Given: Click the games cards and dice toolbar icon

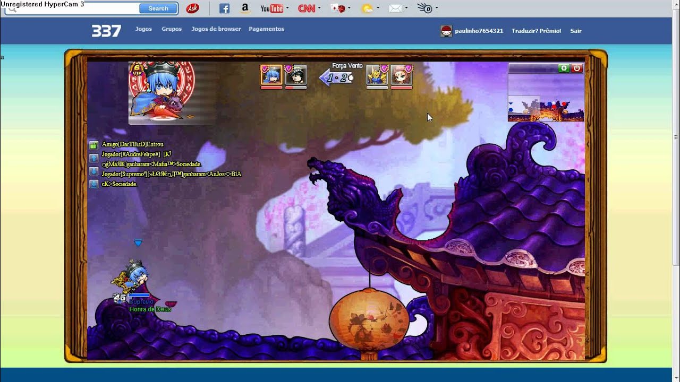Looking at the screenshot, I should [x=338, y=8].
